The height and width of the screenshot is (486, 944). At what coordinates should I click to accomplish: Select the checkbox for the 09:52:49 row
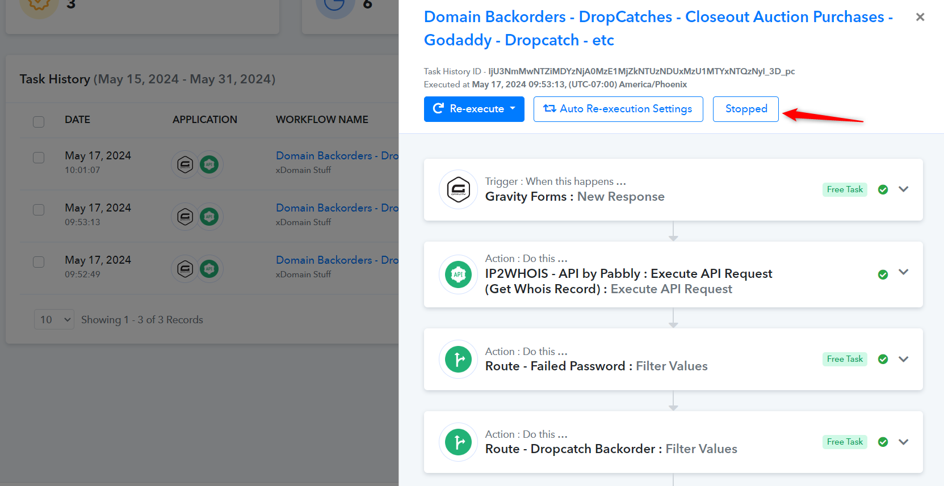click(39, 262)
